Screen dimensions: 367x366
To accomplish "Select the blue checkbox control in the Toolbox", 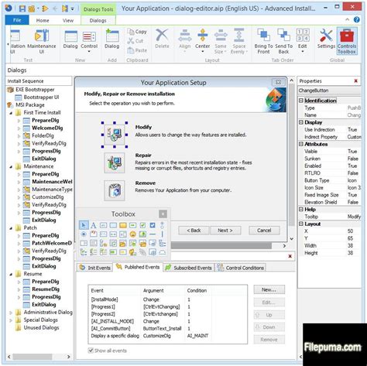I will coord(153,225).
